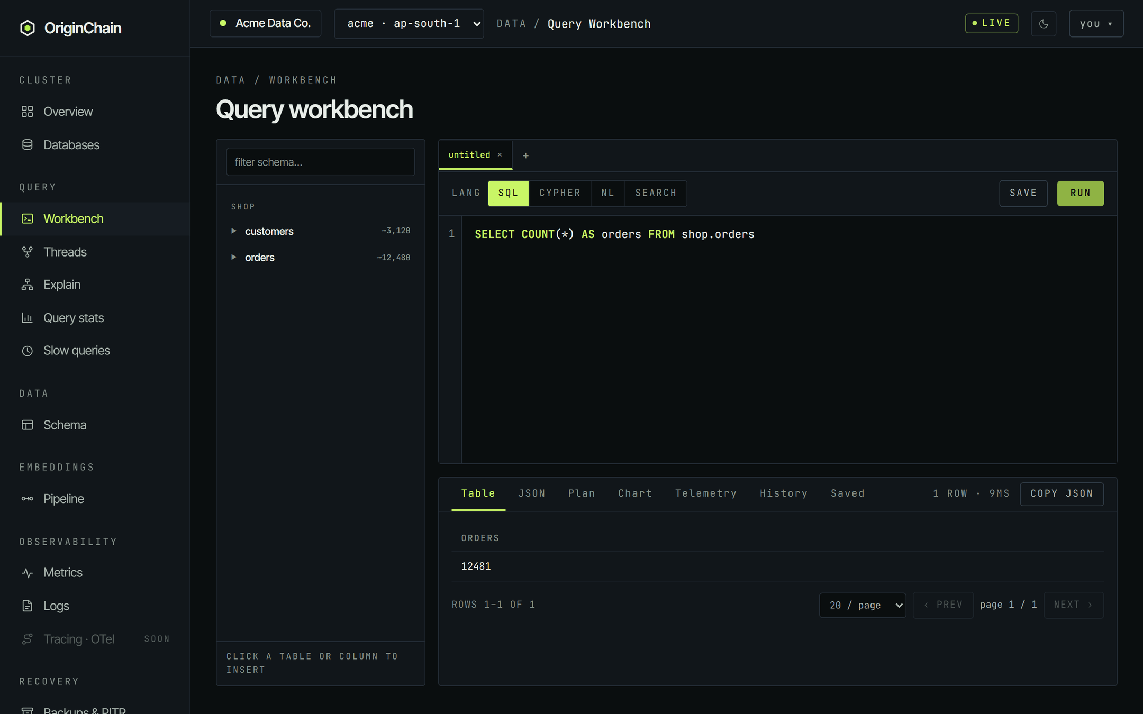Open the acme ap-south-1 cluster dropdown
The image size is (1143, 714).
(409, 24)
